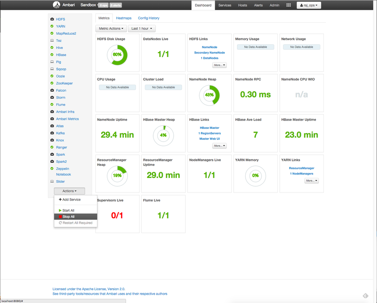The image size is (377, 303).
Task: Click the Slider service monitor icon
Action: coord(52,182)
